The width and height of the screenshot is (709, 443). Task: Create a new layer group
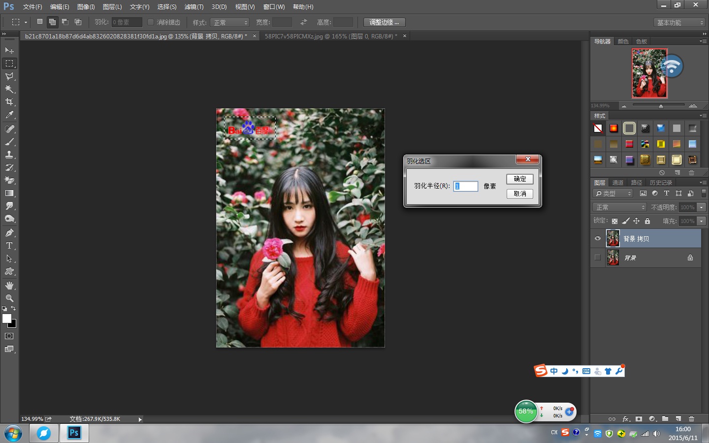[665, 419]
